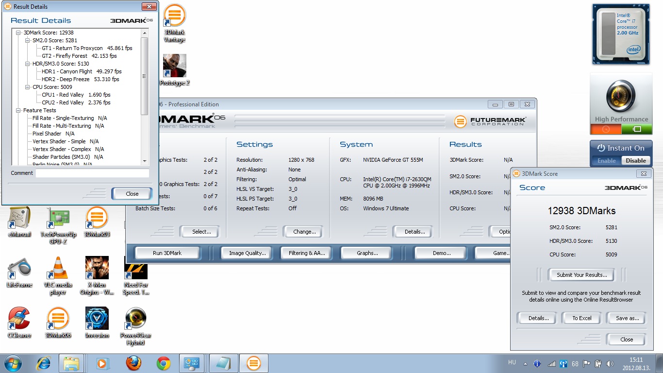Disable Instant On in the gadget
The height and width of the screenshot is (373, 663).
coord(636,161)
